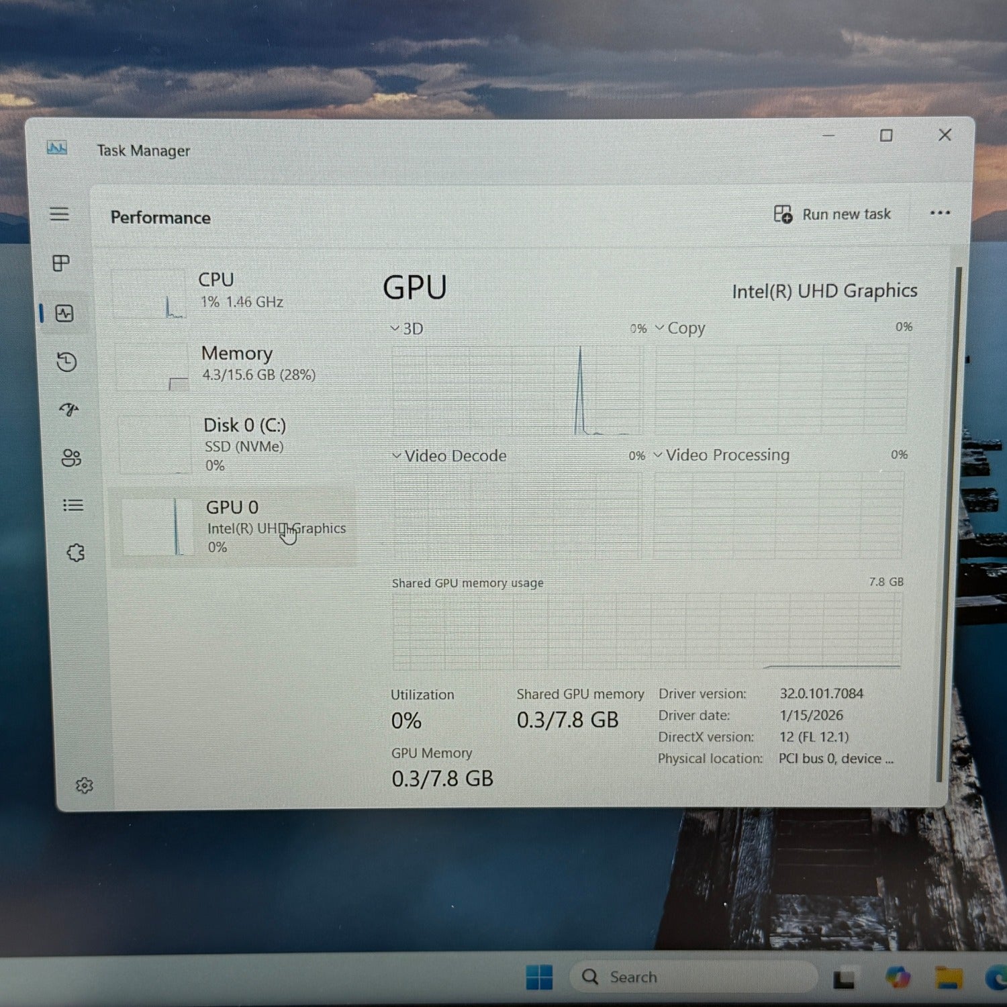
Task: Click the Task Manager title bar icon
Action: (x=57, y=148)
